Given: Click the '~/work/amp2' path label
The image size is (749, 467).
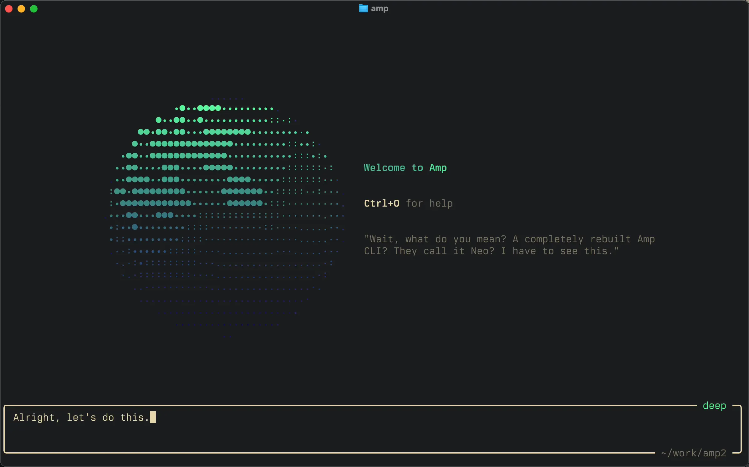Looking at the screenshot, I should (694, 453).
